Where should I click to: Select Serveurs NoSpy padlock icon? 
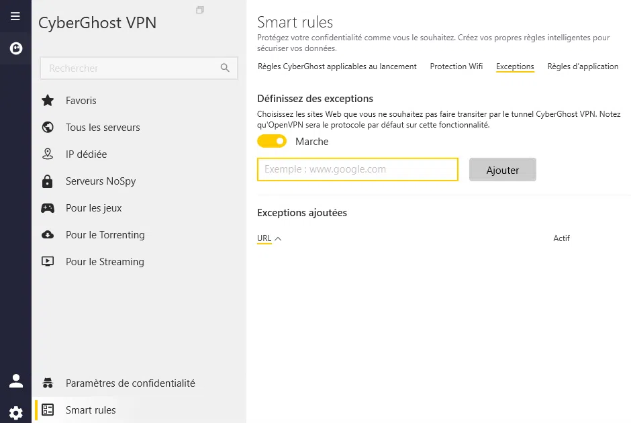coord(48,181)
